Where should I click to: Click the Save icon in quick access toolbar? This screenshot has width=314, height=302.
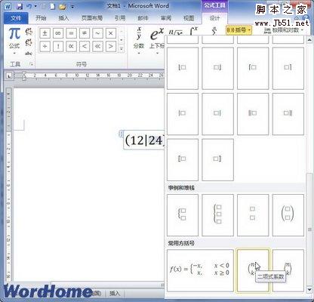20,6
